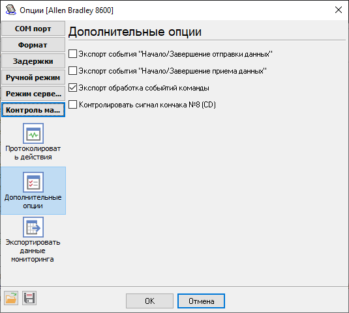
Task: Switch to Ручной режим section
Action: (x=33, y=77)
